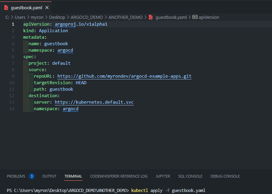Click the 'source:' key
This screenshot has height=194, width=272.
pos(38,70)
